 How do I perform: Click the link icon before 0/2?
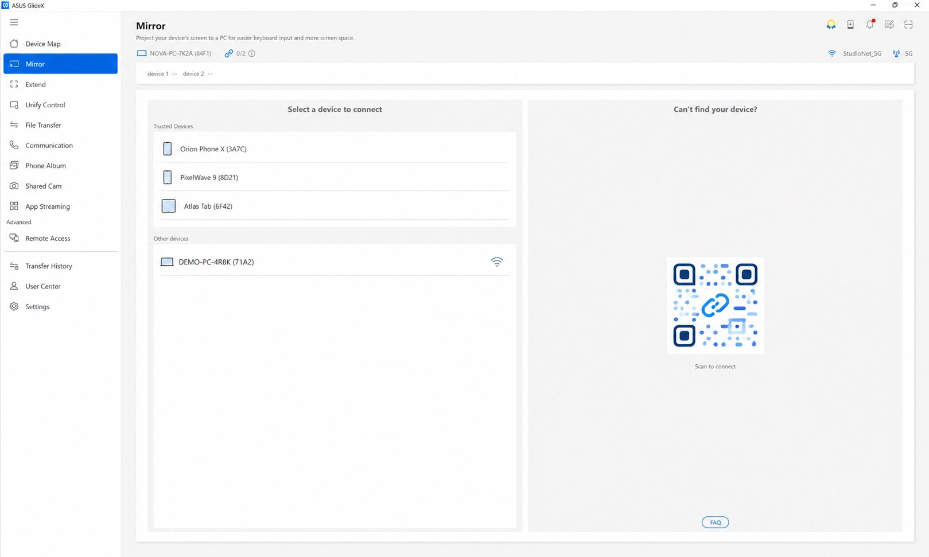[x=229, y=53]
